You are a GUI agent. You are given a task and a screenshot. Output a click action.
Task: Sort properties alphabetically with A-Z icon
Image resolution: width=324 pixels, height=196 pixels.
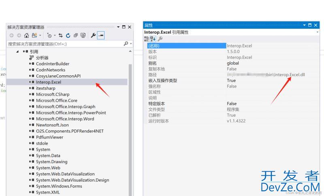pyautogui.click(x=153, y=39)
